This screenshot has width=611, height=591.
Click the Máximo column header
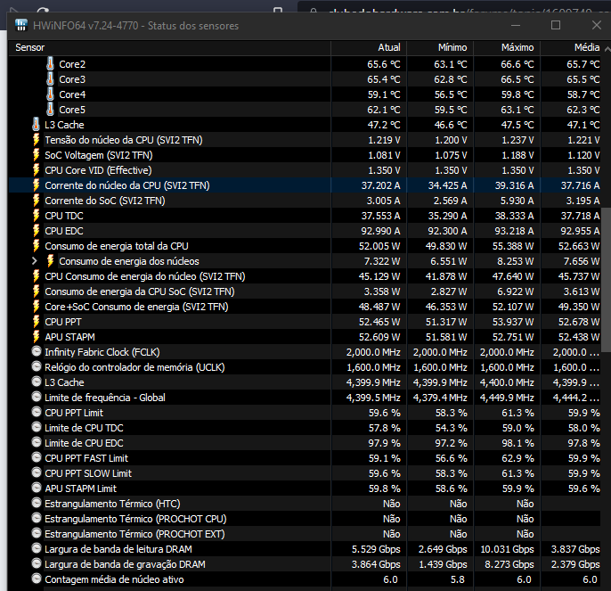pyautogui.click(x=507, y=47)
